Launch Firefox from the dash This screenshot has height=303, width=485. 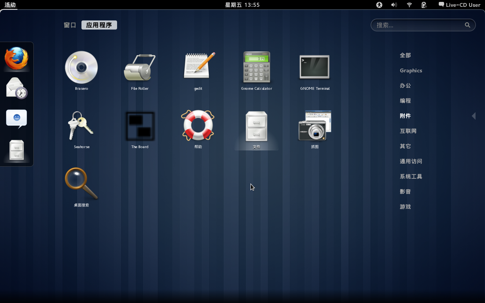point(17,58)
